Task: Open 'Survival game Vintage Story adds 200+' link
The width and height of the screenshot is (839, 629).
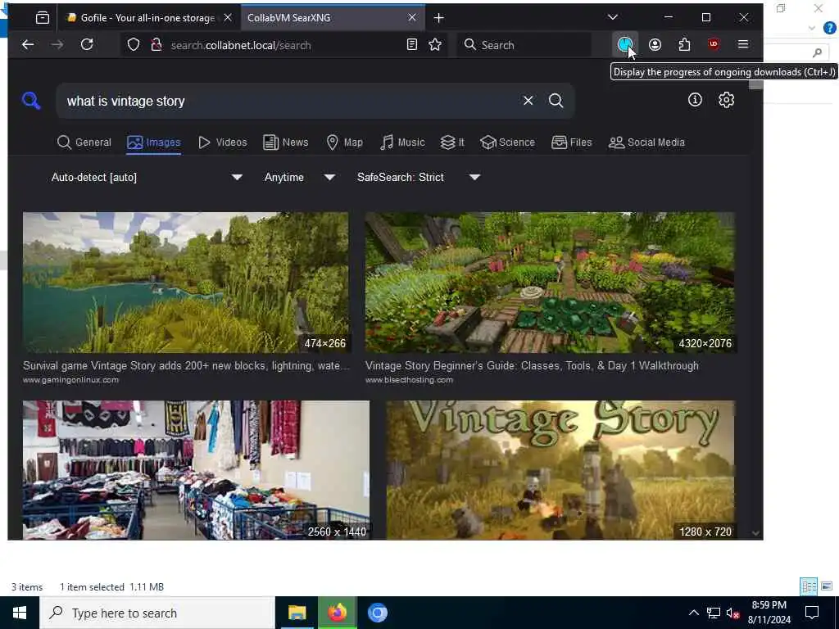Action: [x=186, y=366]
